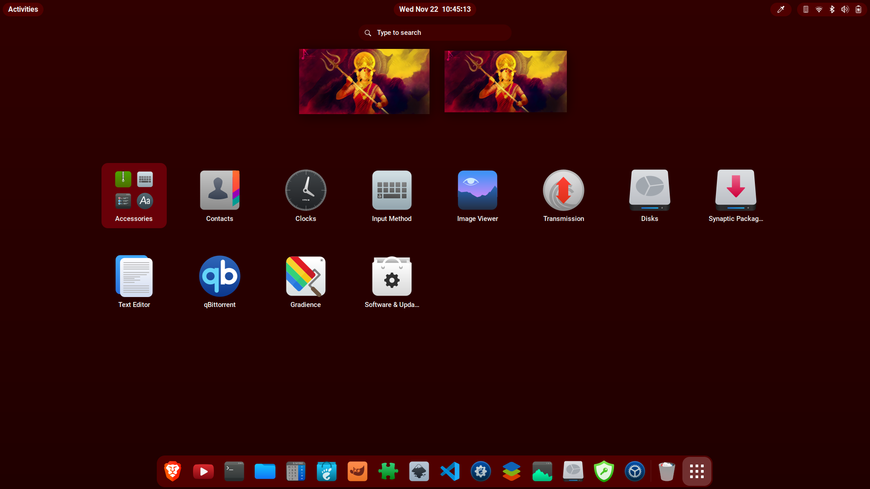Click the Bluetooth status icon
Image resolution: width=870 pixels, height=489 pixels.
pyautogui.click(x=832, y=9)
